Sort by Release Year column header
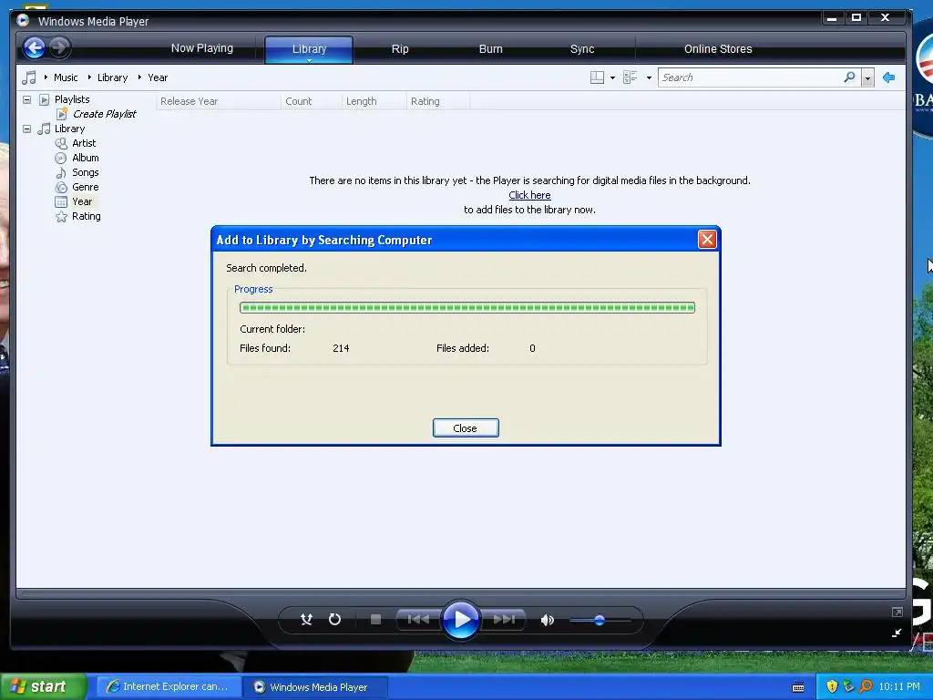The image size is (933, 700). 218,101
